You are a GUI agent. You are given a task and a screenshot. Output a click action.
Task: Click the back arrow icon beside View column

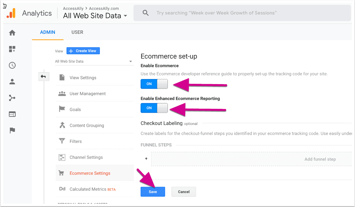pos(43,76)
